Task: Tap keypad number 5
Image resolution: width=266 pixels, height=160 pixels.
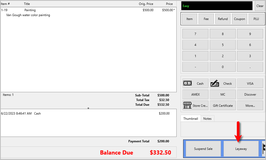Action: coord(222,45)
